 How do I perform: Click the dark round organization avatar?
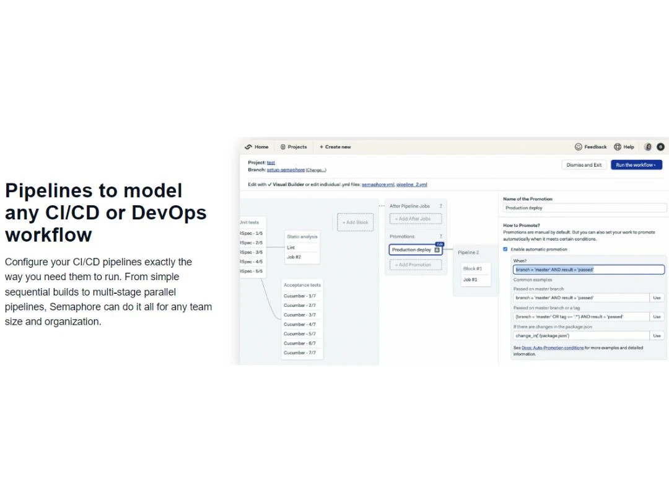point(660,147)
